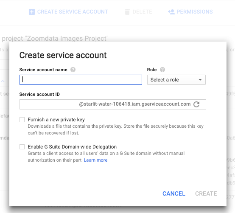This screenshot has width=235, height=213.
Task: Click the Furnish a new private key label
Action: pos(56,120)
